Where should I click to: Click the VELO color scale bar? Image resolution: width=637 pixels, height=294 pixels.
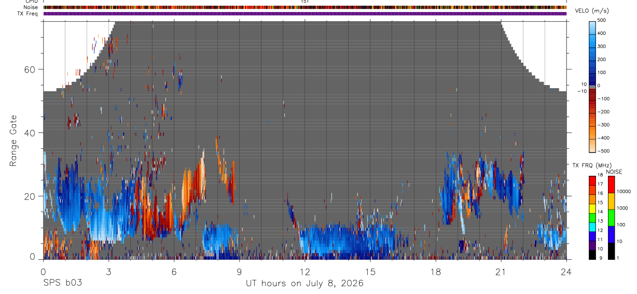(x=592, y=86)
